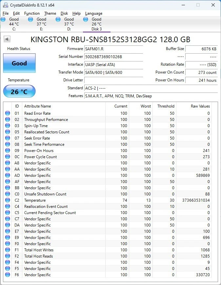Click the previous disk arrow button
The height and width of the screenshot is (285, 221).
coord(7,39)
